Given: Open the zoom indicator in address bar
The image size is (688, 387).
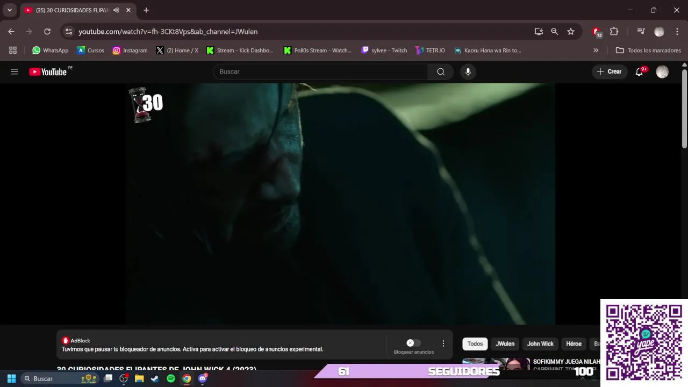Looking at the screenshot, I should [555, 32].
